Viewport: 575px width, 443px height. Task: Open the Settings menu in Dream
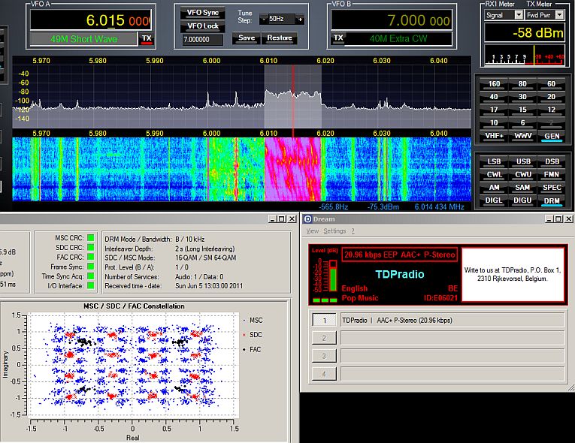pos(334,231)
